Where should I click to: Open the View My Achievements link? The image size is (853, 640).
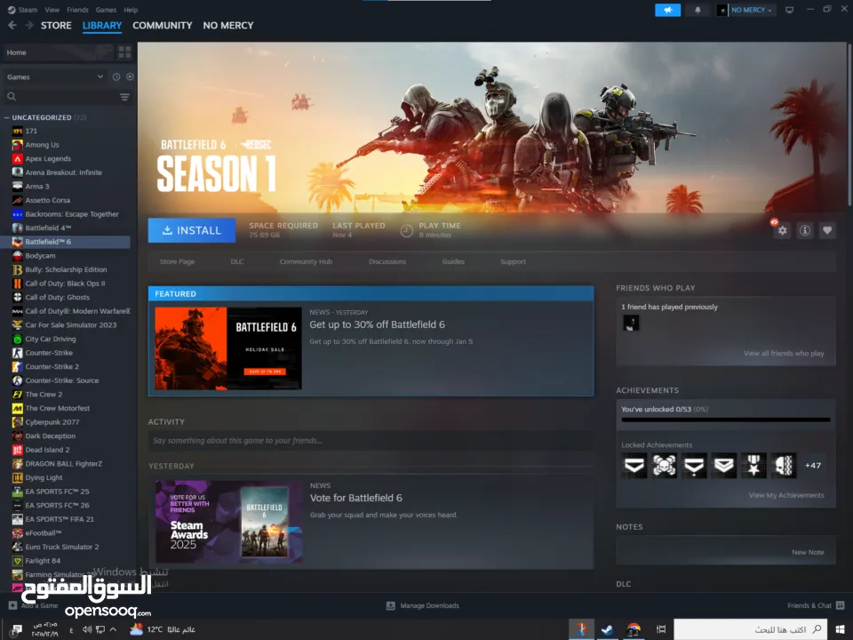click(785, 495)
